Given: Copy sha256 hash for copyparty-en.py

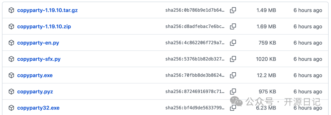Looking at the screenshot, I should pyautogui.click(x=233, y=43).
